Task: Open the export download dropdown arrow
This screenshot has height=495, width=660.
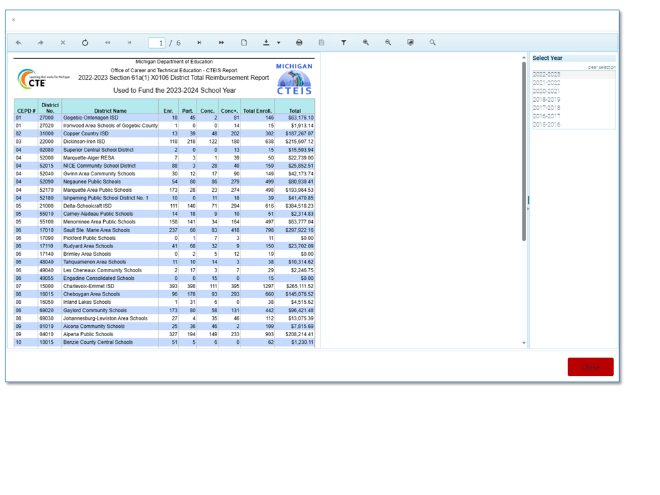Action: coord(278,43)
